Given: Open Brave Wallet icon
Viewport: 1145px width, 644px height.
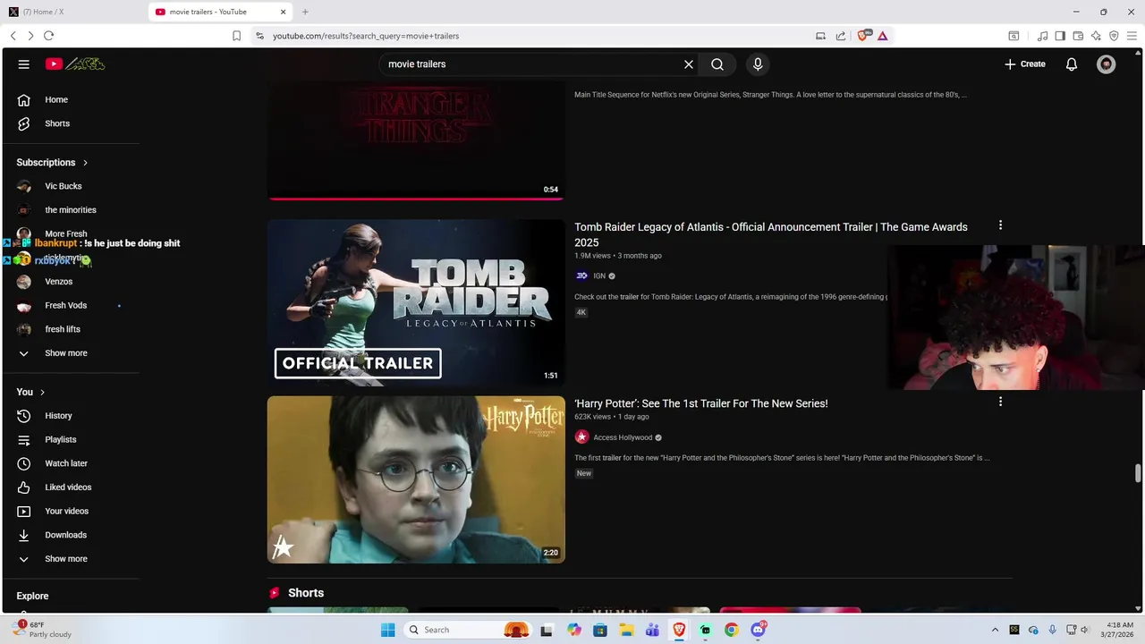Looking at the screenshot, I should coord(1078,36).
